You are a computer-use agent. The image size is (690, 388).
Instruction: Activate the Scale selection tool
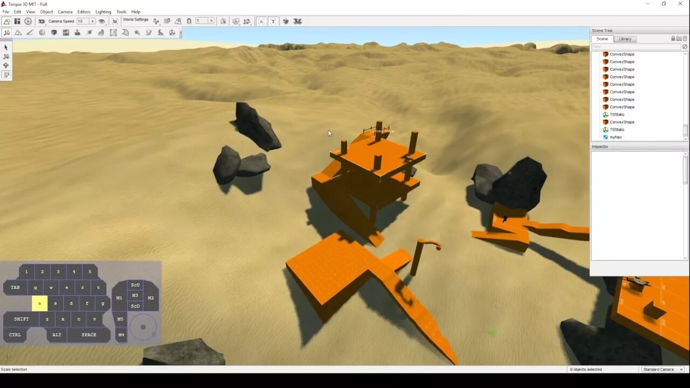6,75
